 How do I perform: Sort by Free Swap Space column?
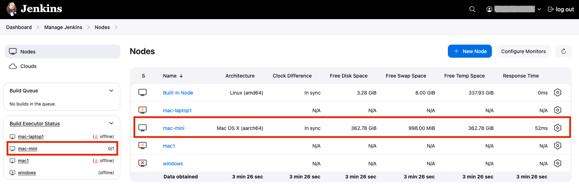click(x=406, y=76)
